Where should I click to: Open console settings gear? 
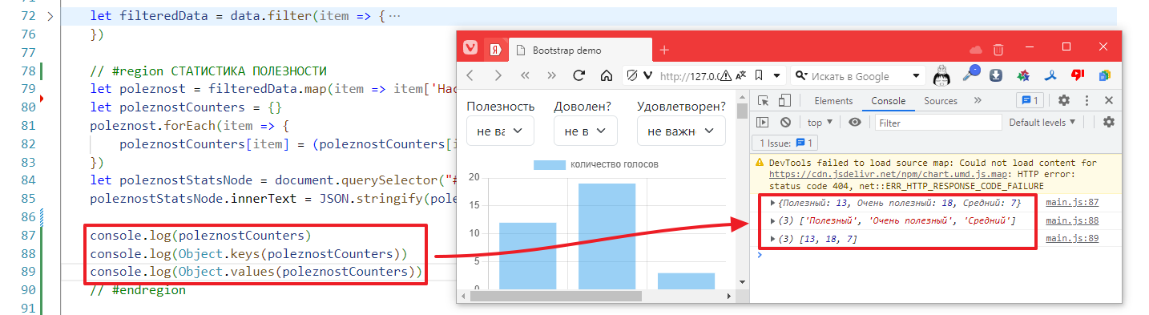1109,122
